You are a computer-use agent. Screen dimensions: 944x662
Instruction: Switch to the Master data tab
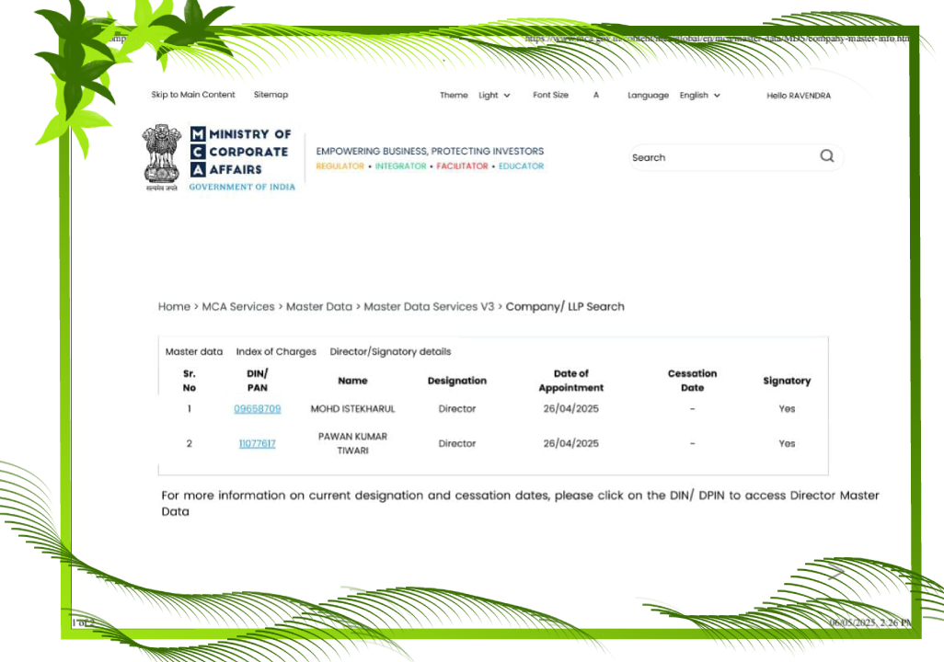(193, 352)
